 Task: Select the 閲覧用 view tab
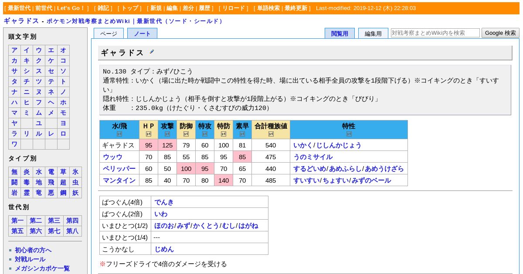(x=340, y=33)
